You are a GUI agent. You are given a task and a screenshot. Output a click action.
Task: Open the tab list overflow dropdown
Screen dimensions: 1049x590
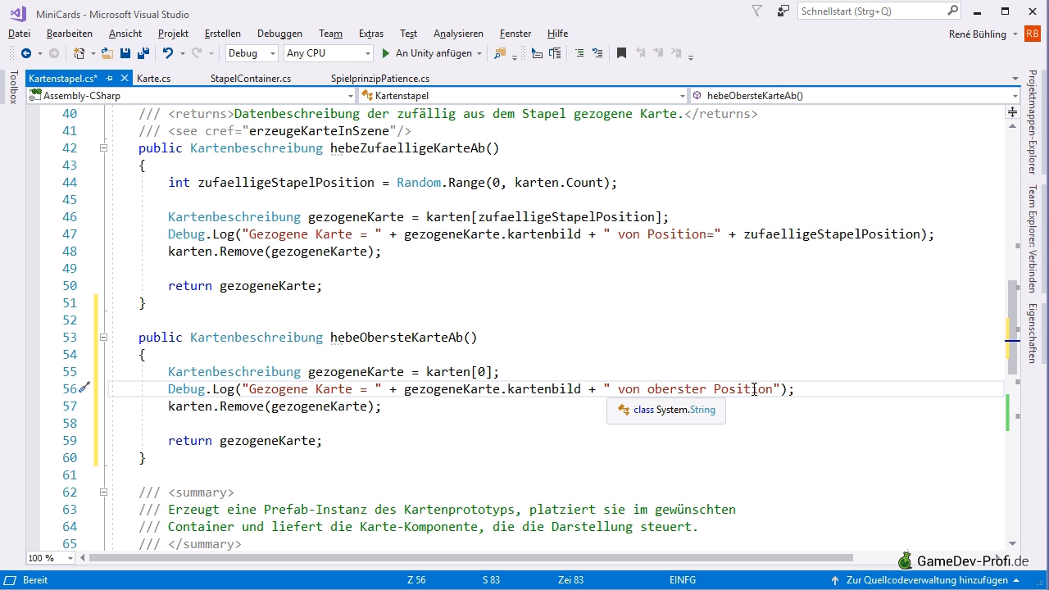1015,79
